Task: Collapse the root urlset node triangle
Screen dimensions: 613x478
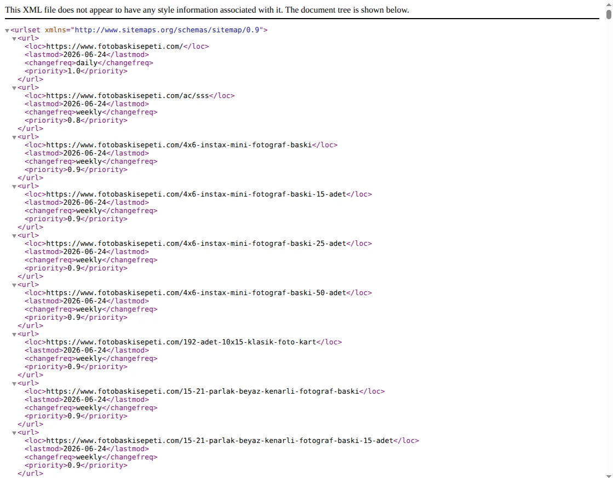Action: click(x=7, y=31)
